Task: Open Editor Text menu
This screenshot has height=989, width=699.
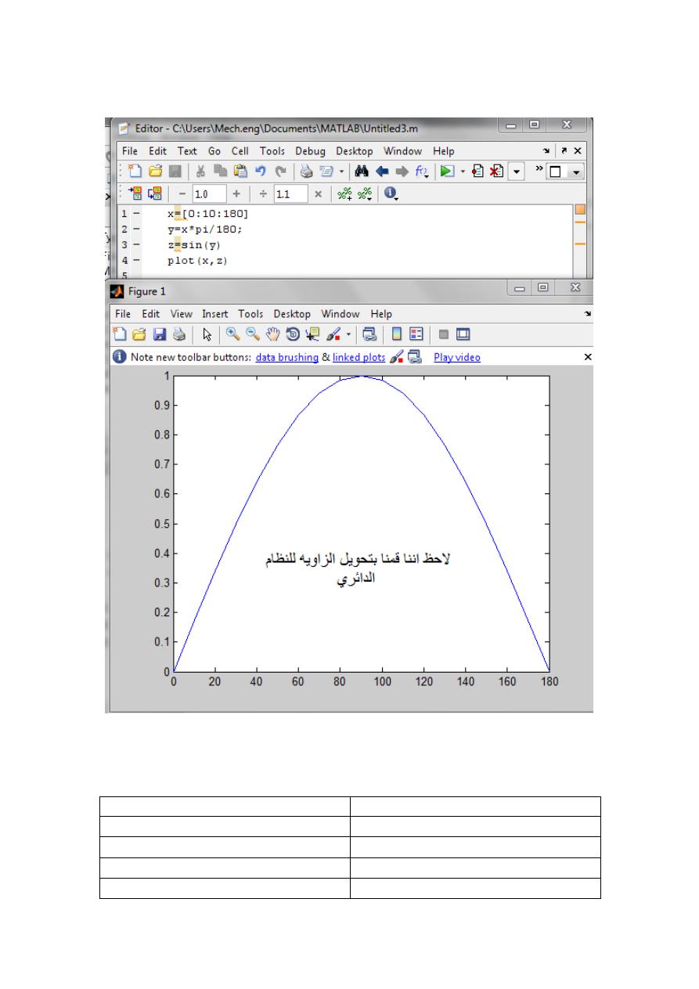Action: (187, 151)
